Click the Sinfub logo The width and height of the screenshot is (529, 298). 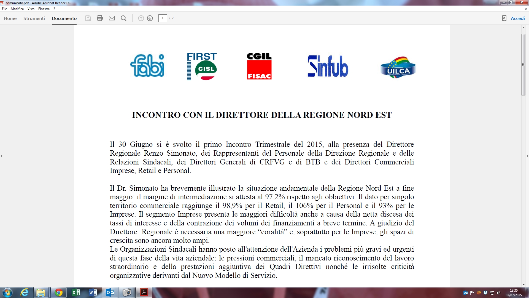click(328, 66)
